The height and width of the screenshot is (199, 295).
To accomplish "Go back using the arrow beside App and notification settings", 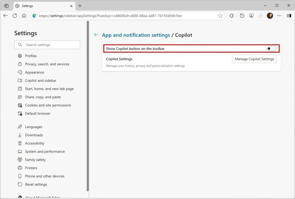I will click(x=96, y=35).
